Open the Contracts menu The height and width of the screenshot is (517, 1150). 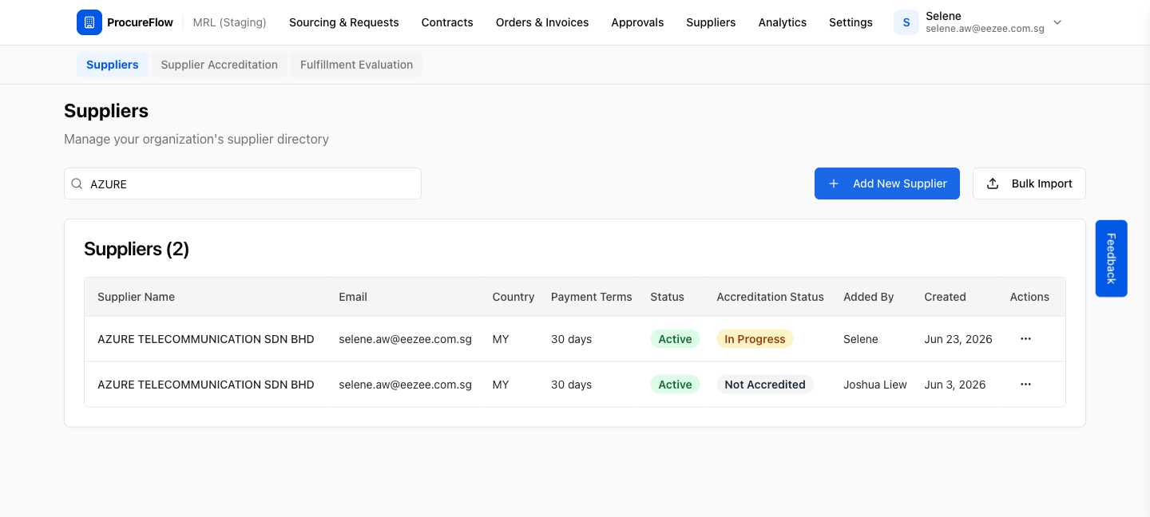tap(447, 22)
